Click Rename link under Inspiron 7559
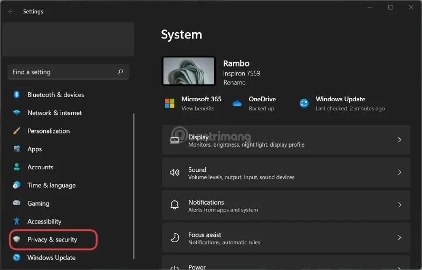The width and height of the screenshot is (422, 270). 234,83
